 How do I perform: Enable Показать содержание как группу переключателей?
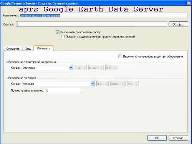pyautogui.click(x=63, y=37)
